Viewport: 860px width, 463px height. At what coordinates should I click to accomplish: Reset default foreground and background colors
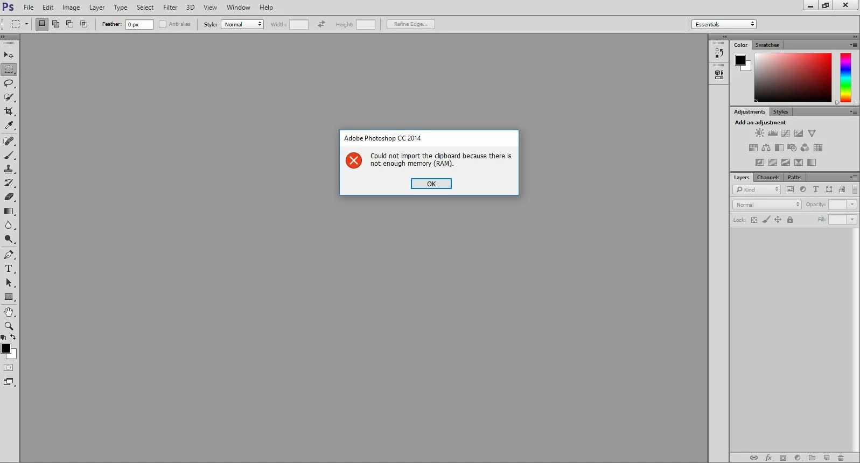tap(3, 338)
